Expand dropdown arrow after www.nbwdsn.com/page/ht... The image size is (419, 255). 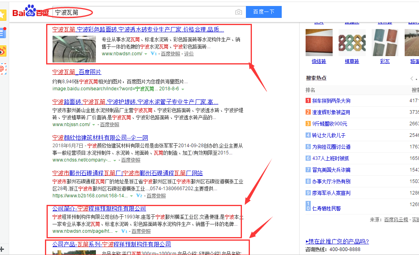click(x=117, y=232)
